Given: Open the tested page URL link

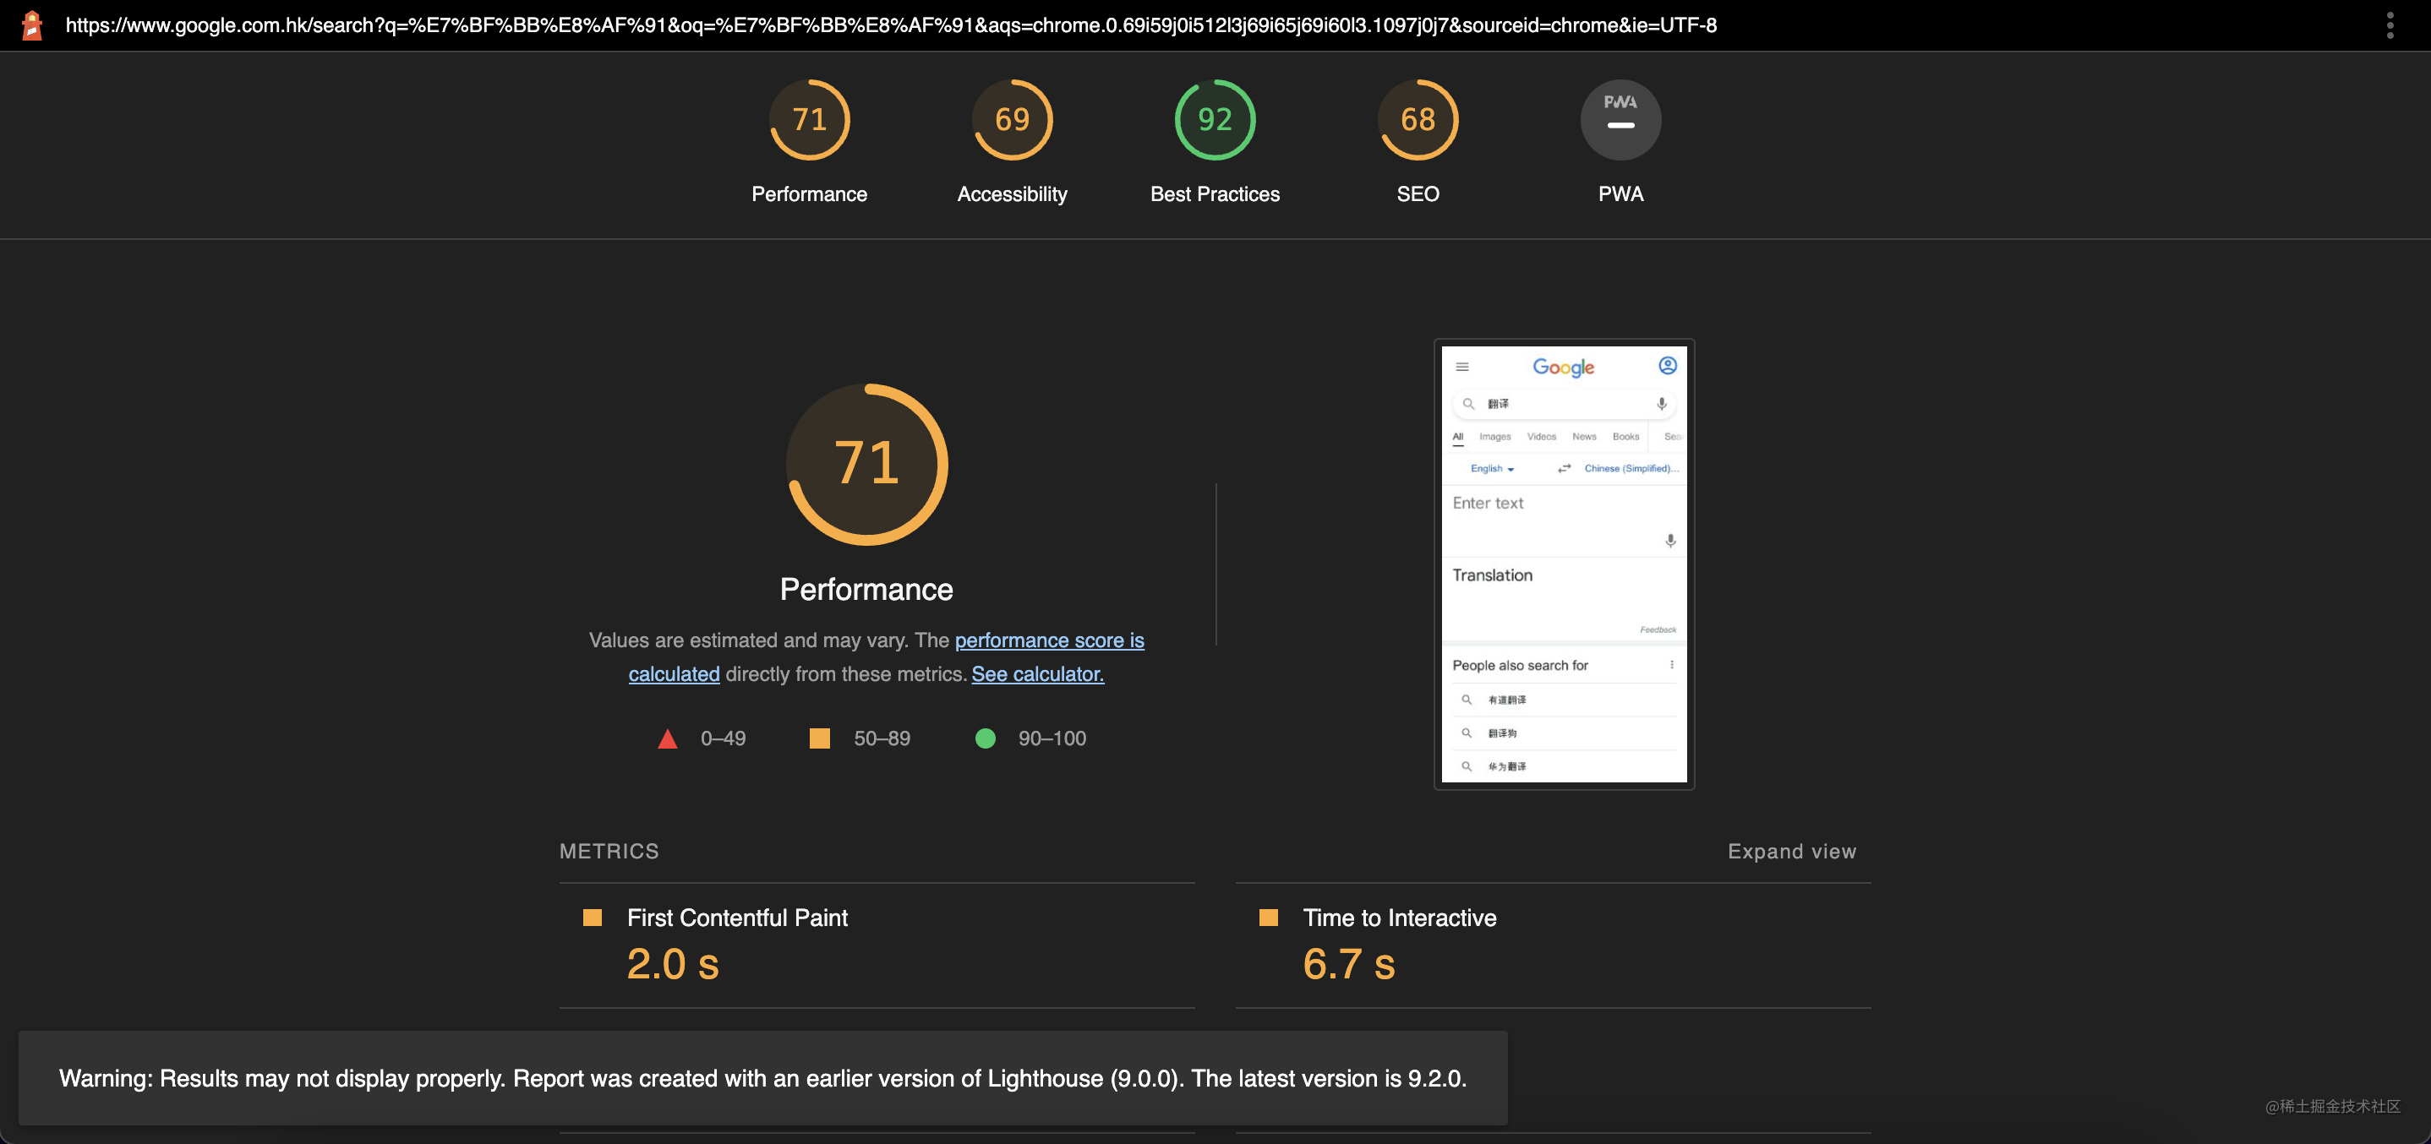Looking at the screenshot, I should coord(891,25).
